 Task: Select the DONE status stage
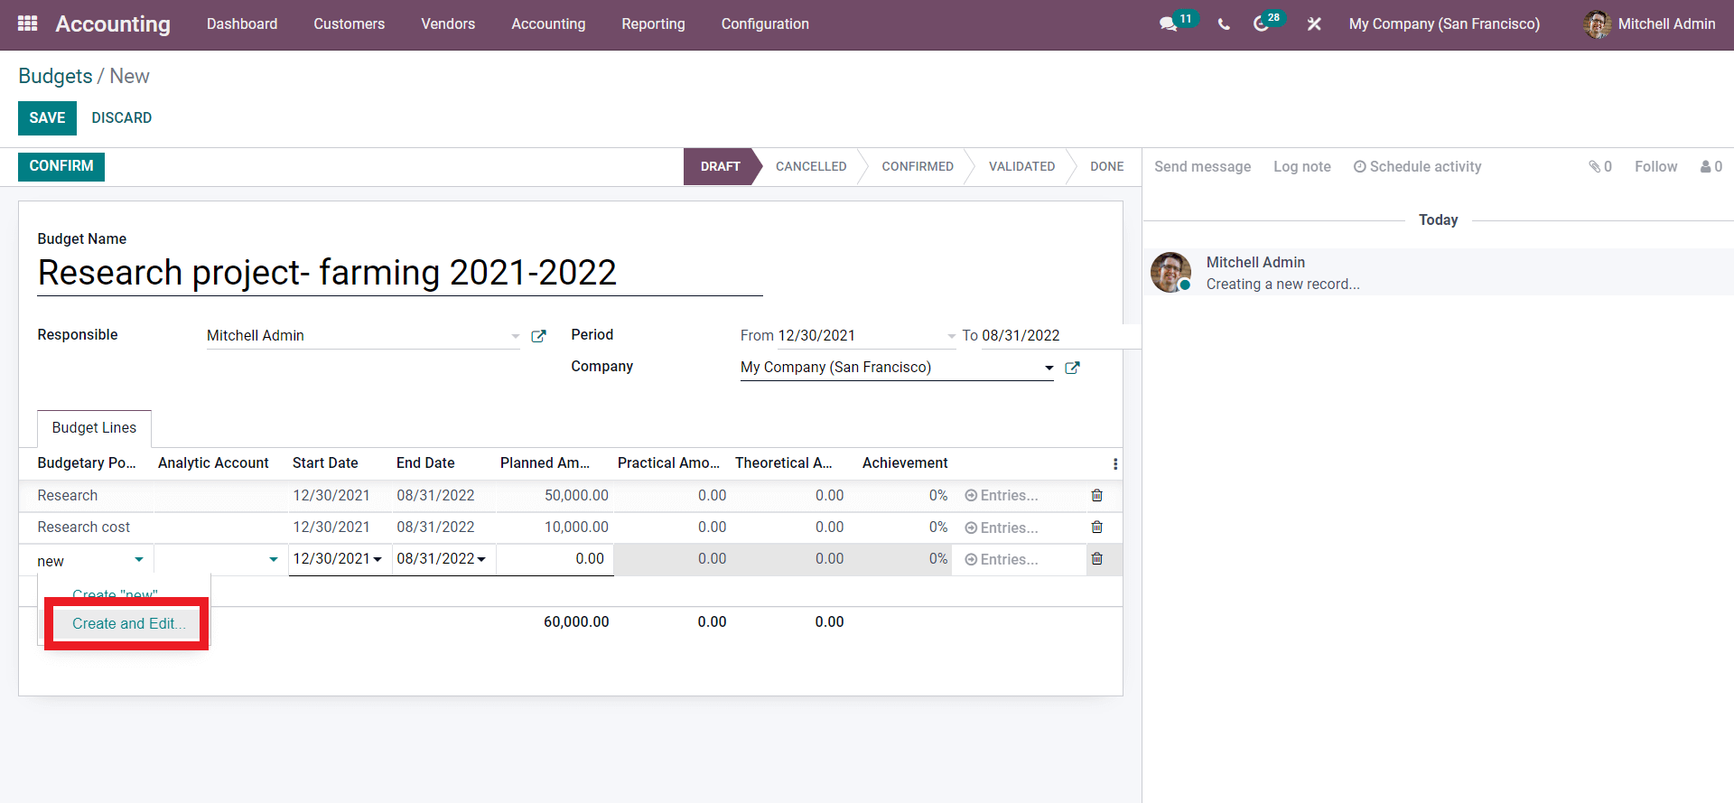pyautogui.click(x=1106, y=166)
